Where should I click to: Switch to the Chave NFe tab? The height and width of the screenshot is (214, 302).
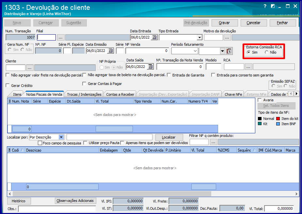tap(233, 94)
